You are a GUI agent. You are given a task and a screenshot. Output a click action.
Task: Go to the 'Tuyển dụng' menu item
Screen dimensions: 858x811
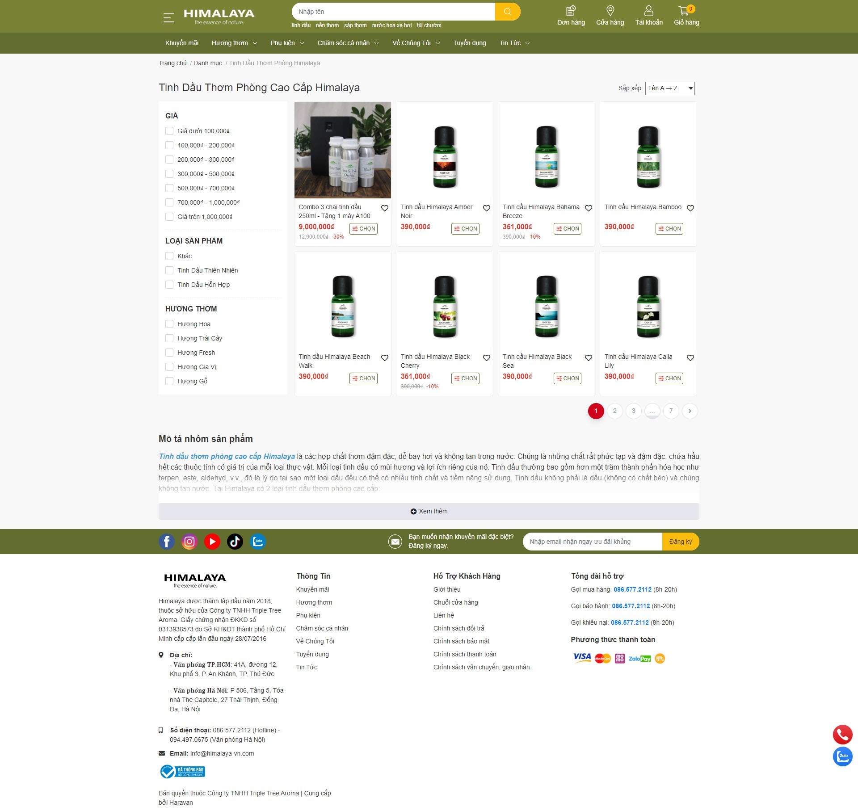click(469, 43)
